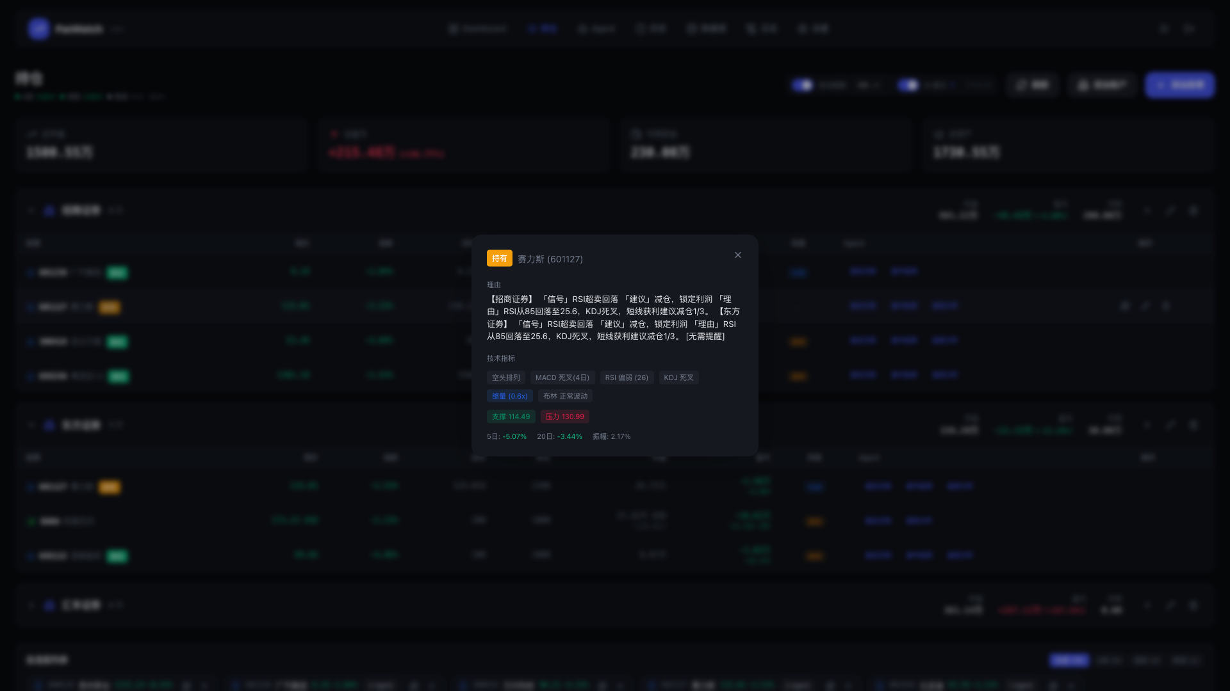Image resolution: width=1230 pixels, height=691 pixels.
Task: Click the blue primary button top right
Action: tap(1179, 84)
